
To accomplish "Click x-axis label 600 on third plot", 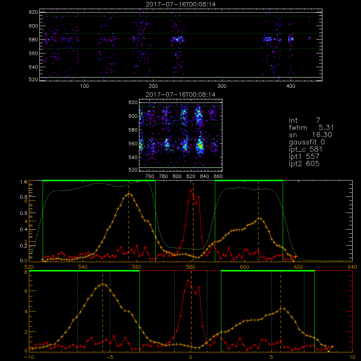I will pyautogui.click(x=244, y=267).
